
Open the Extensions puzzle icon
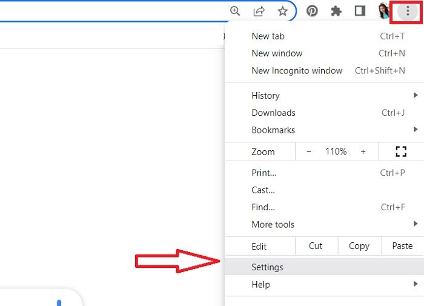click(336, 11)
